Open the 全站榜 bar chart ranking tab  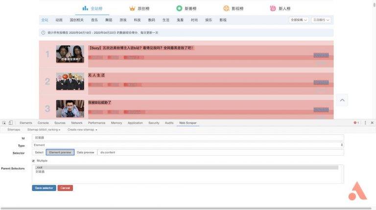pos(93,9)
